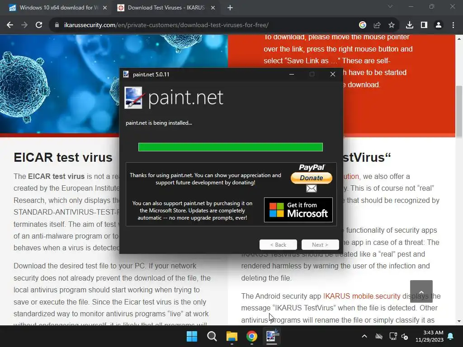
Task: Click the scroll-to-top arrow button on webpage
Action: pos(421,291)
